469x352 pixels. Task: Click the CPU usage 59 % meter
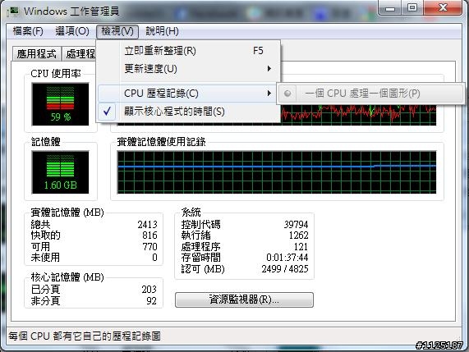tap(61, 104)
